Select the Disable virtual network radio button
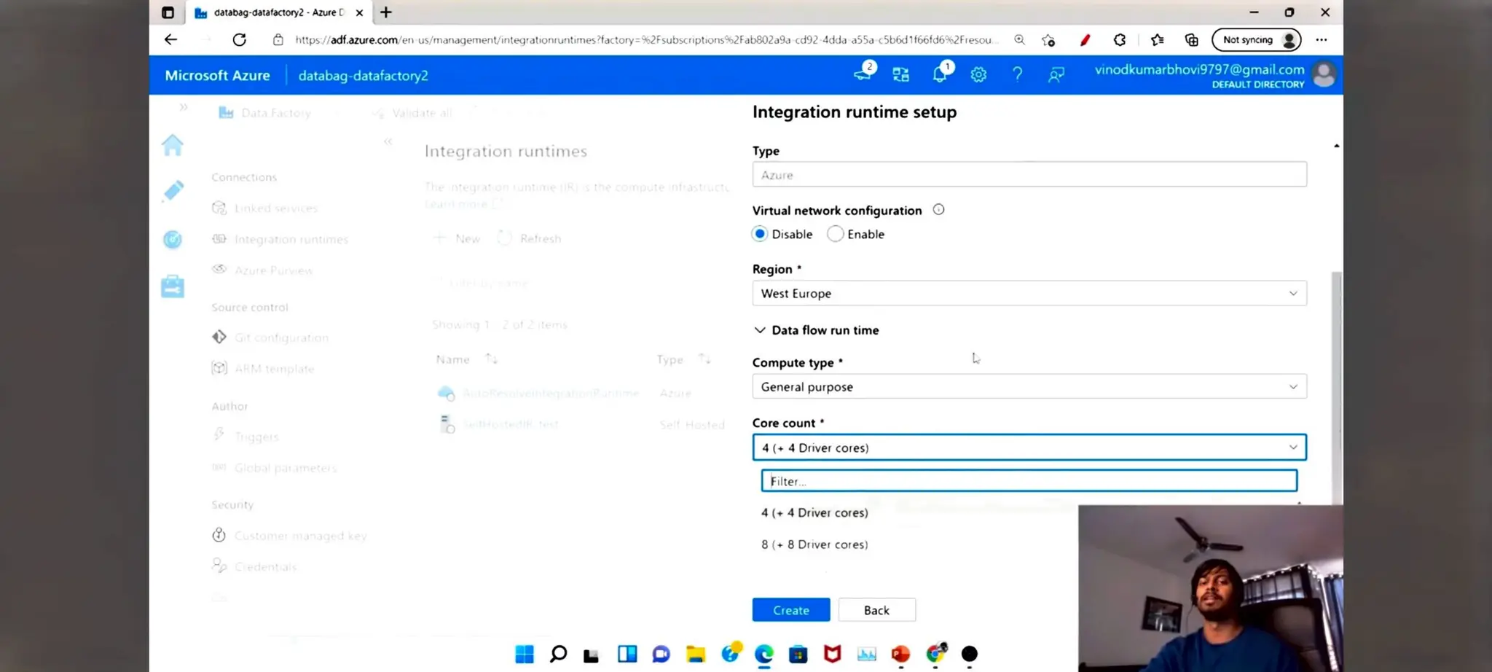Screen dimensions: 1492x672 click(760, 234)
